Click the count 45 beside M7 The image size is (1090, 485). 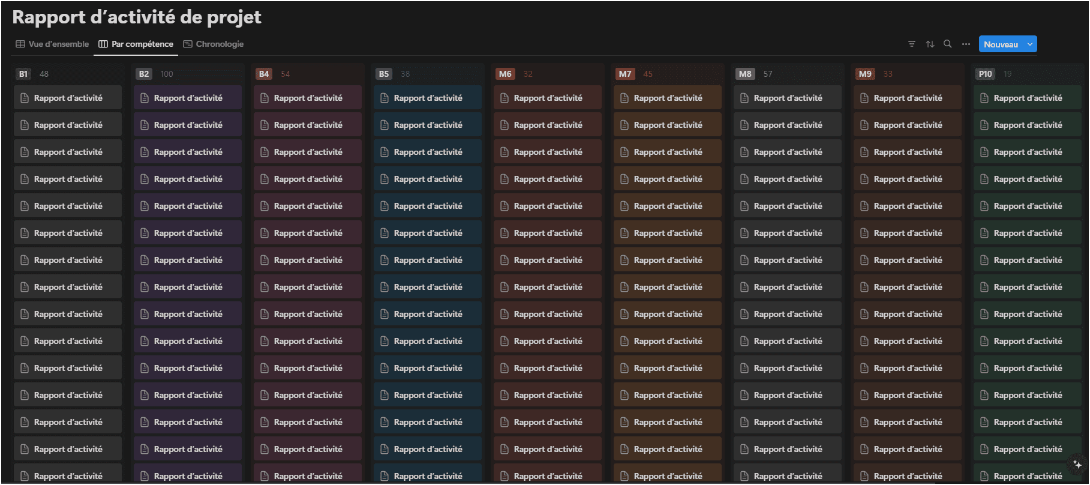click(x=648, y=74)
